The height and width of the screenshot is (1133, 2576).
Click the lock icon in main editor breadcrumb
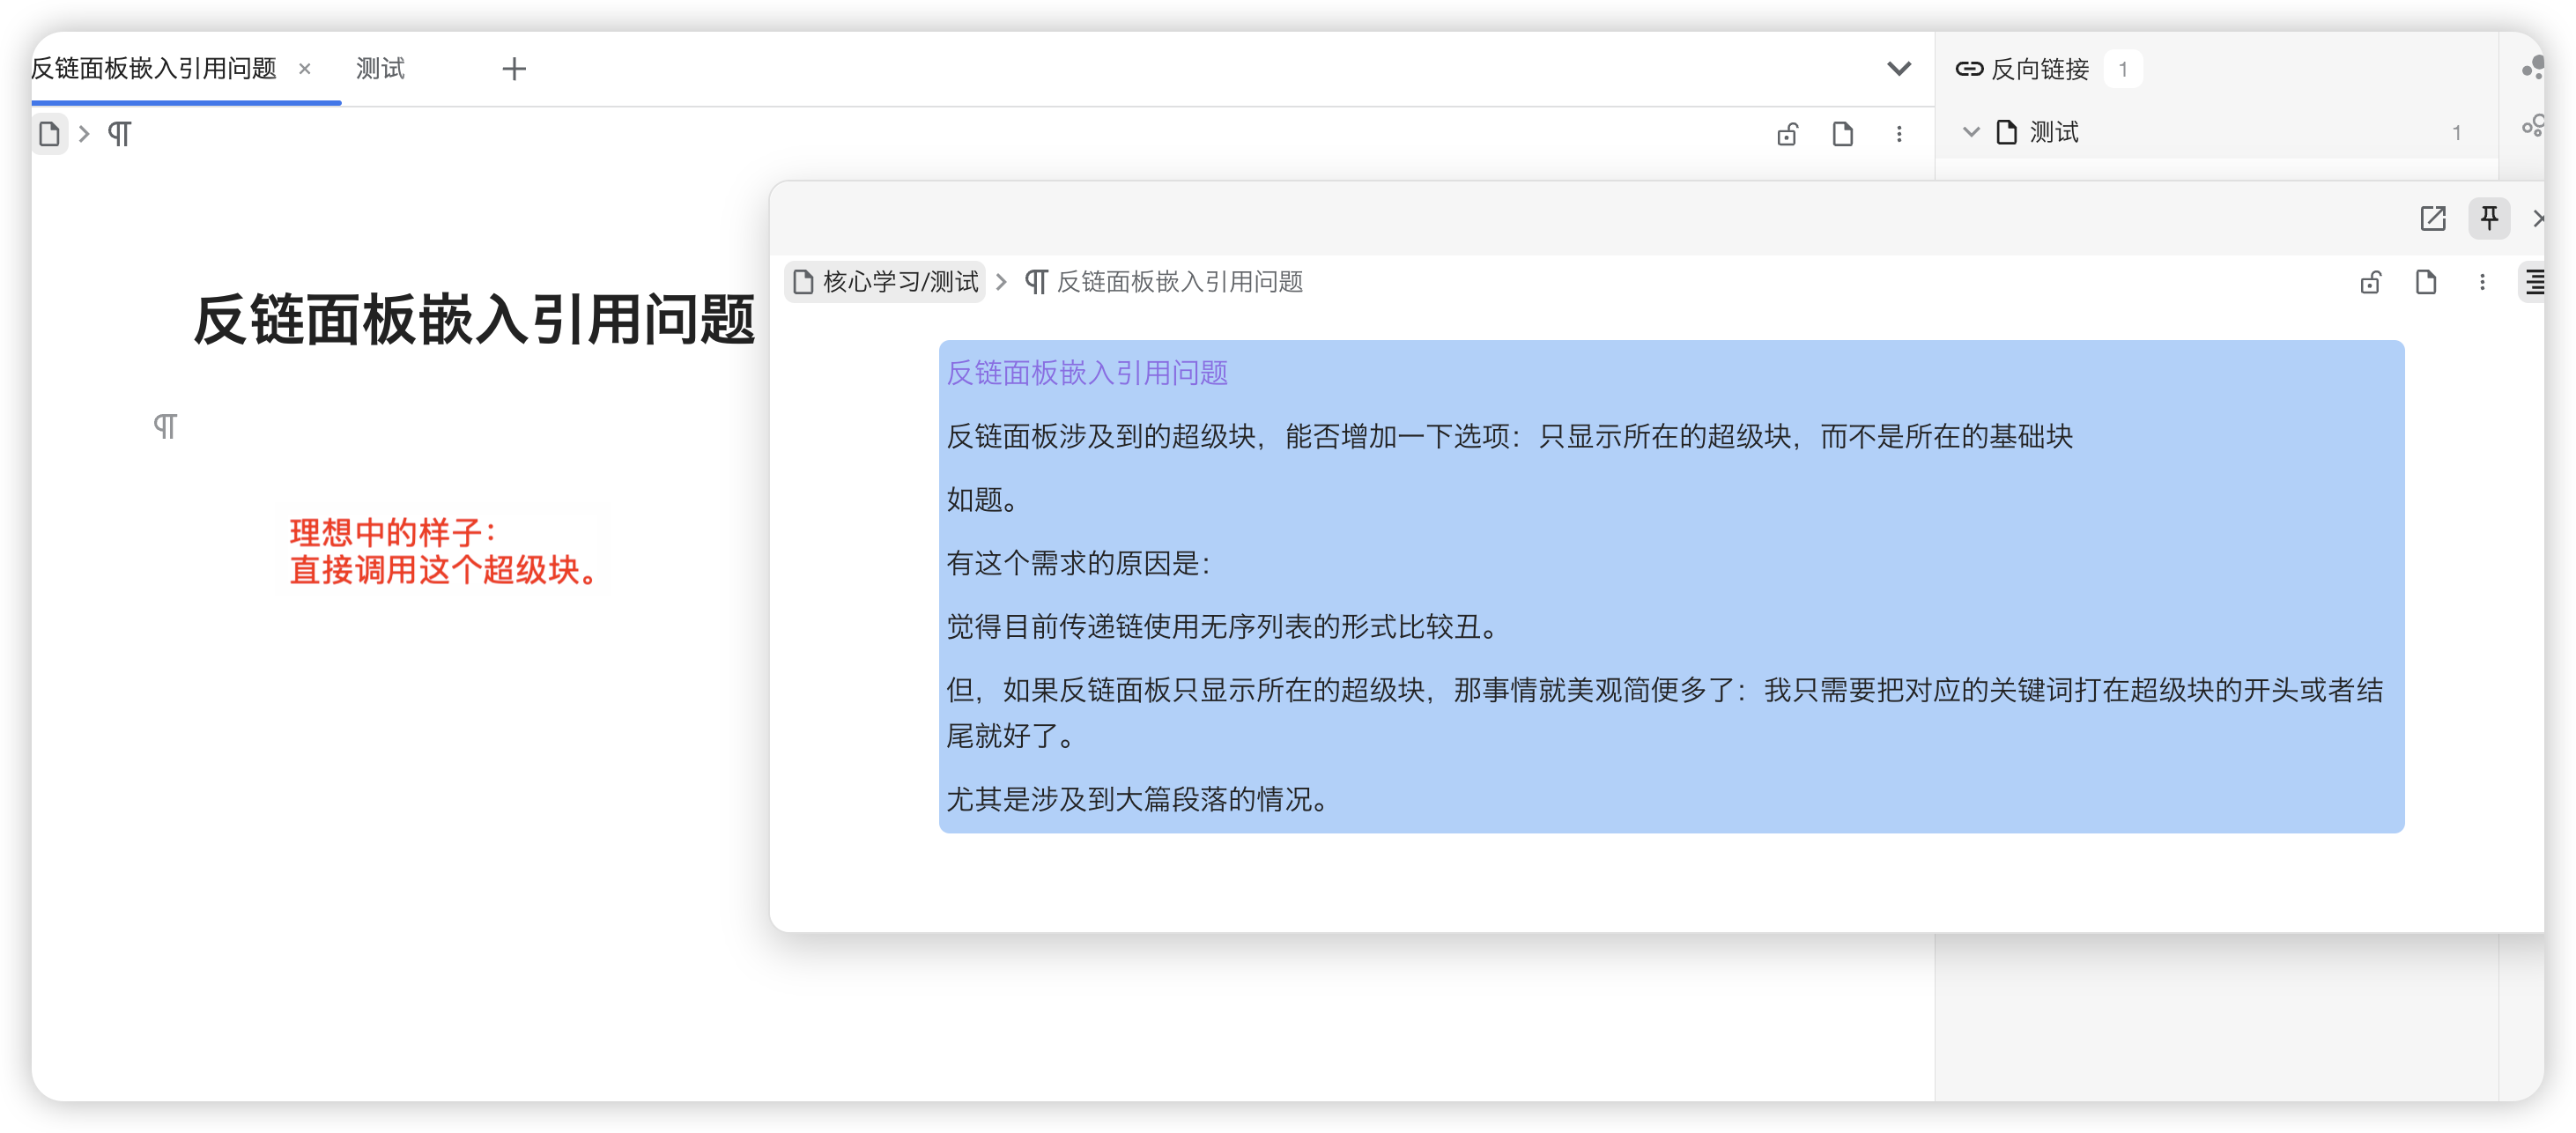pyautogui.click(x=1787, y=134)
